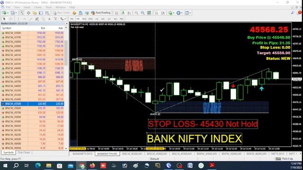Screen dimensions: 303x170
Task: Open WhatsApp from the taskbar
Action: 201,166
